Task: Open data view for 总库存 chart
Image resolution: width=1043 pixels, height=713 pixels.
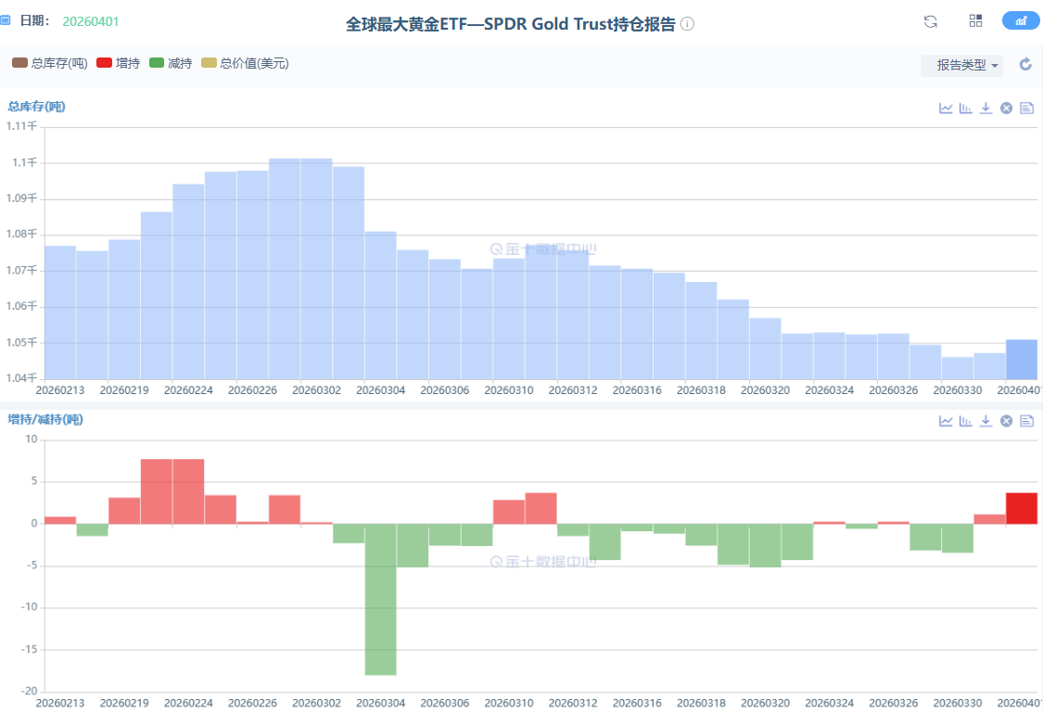Action: pyautogui.click(x=1026, y=108)
